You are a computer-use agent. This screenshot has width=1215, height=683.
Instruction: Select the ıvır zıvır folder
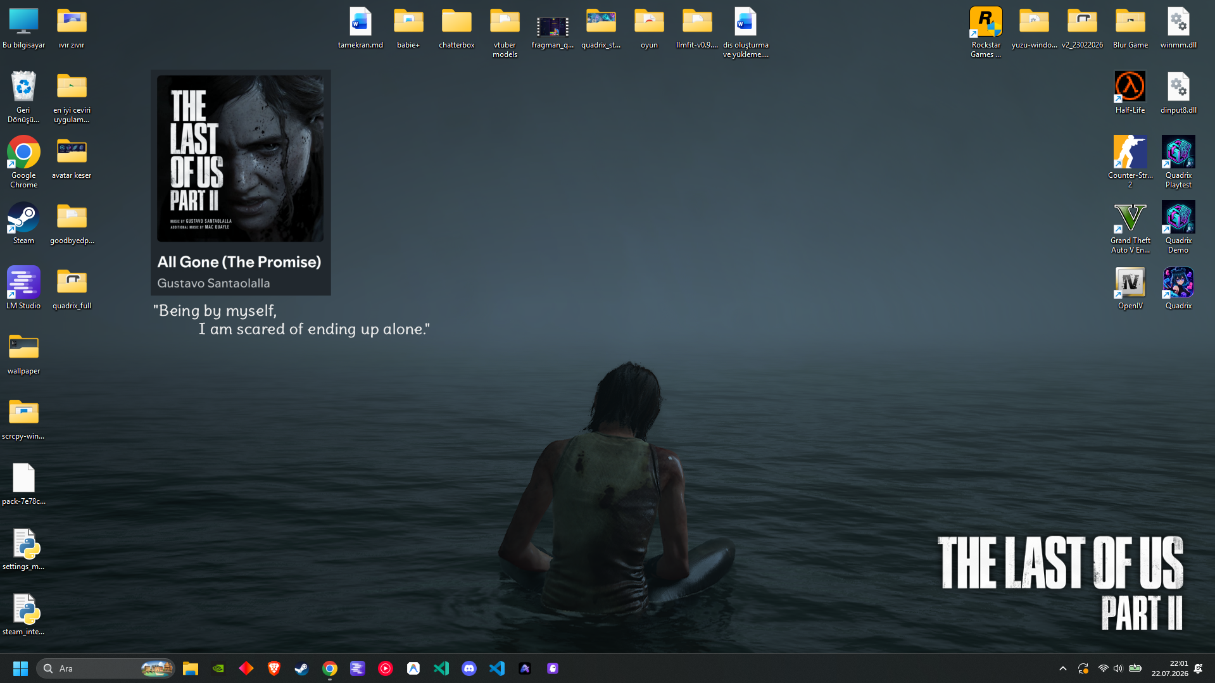coord(72,28)
